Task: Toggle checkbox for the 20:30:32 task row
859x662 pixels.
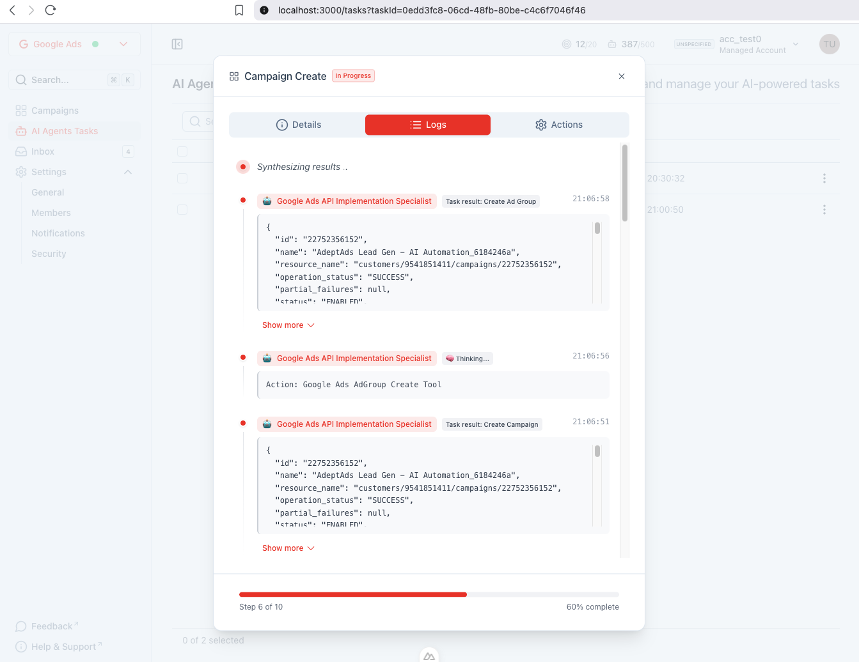Action: point(182,178)
